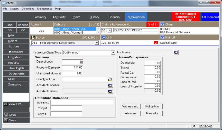Click the Status add icon
The width and height of the screenshot is (222, 130).
(33, 37)
